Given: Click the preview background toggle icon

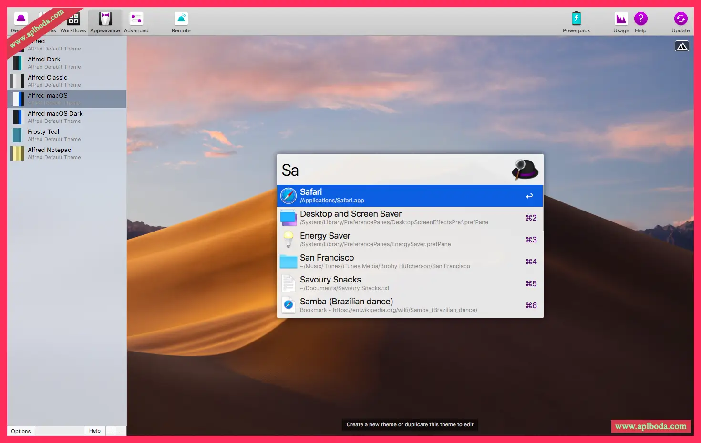Looking at the screenshot, I should [x=682, y=46].
